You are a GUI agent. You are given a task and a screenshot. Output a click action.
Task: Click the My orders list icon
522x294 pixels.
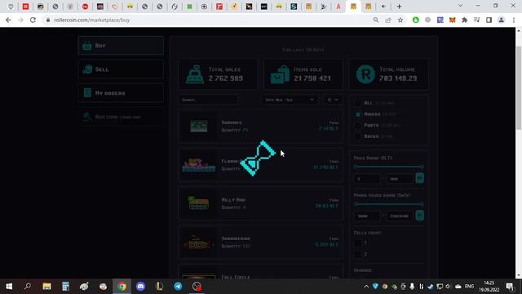tap(87, 92)
